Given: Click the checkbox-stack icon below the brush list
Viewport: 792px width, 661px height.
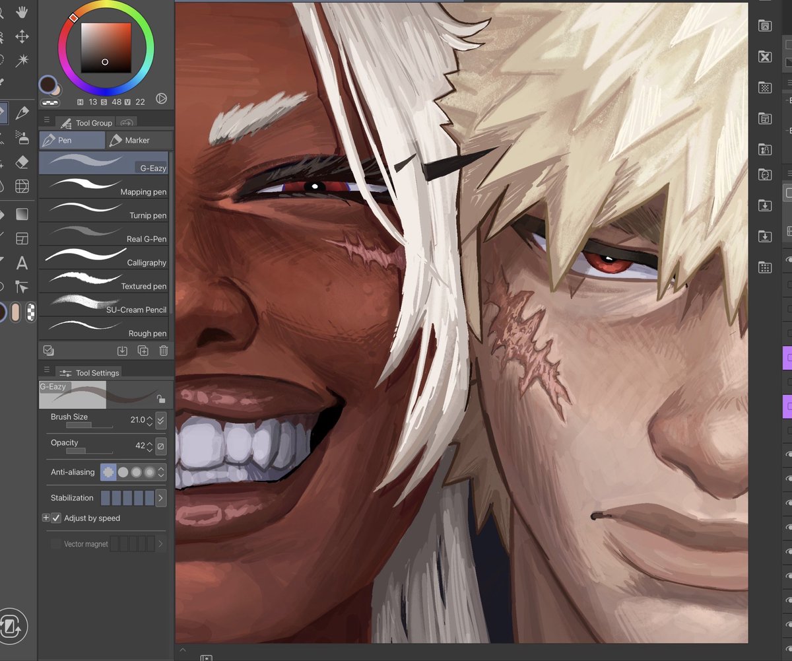Looking at the screenshot, I should [48, 351].
